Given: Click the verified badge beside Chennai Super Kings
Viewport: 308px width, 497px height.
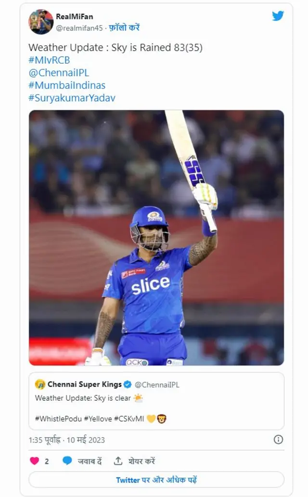Looking at the screenshot, I should click(128, 384).
